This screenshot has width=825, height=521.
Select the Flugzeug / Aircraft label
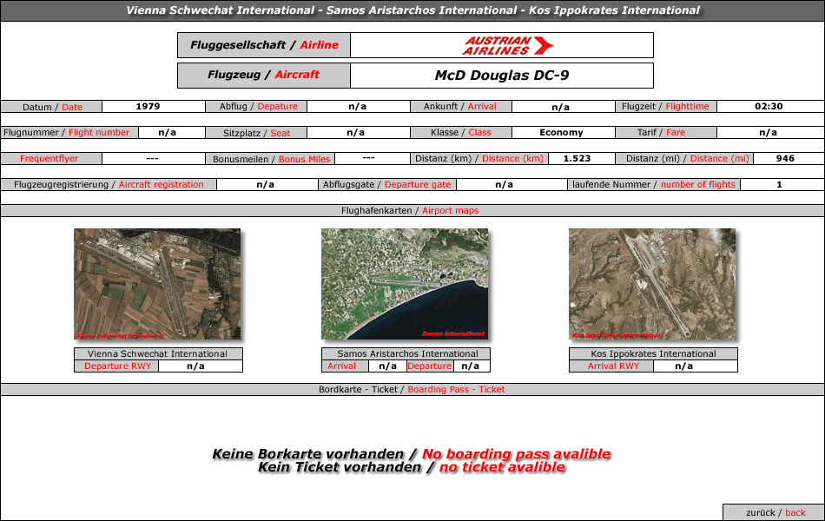pyautogui.click(x=264, y=76)
